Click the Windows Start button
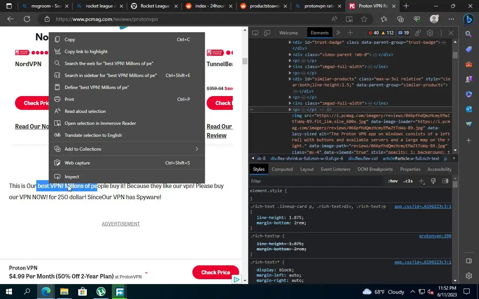Viewport: 479px width, 299px height. 9,292
